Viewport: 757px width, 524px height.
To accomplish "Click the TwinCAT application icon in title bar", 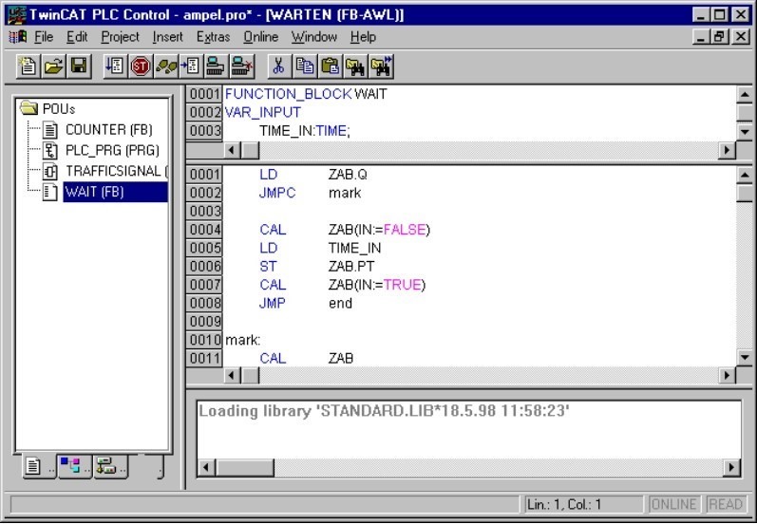I will tap(16, 14).
